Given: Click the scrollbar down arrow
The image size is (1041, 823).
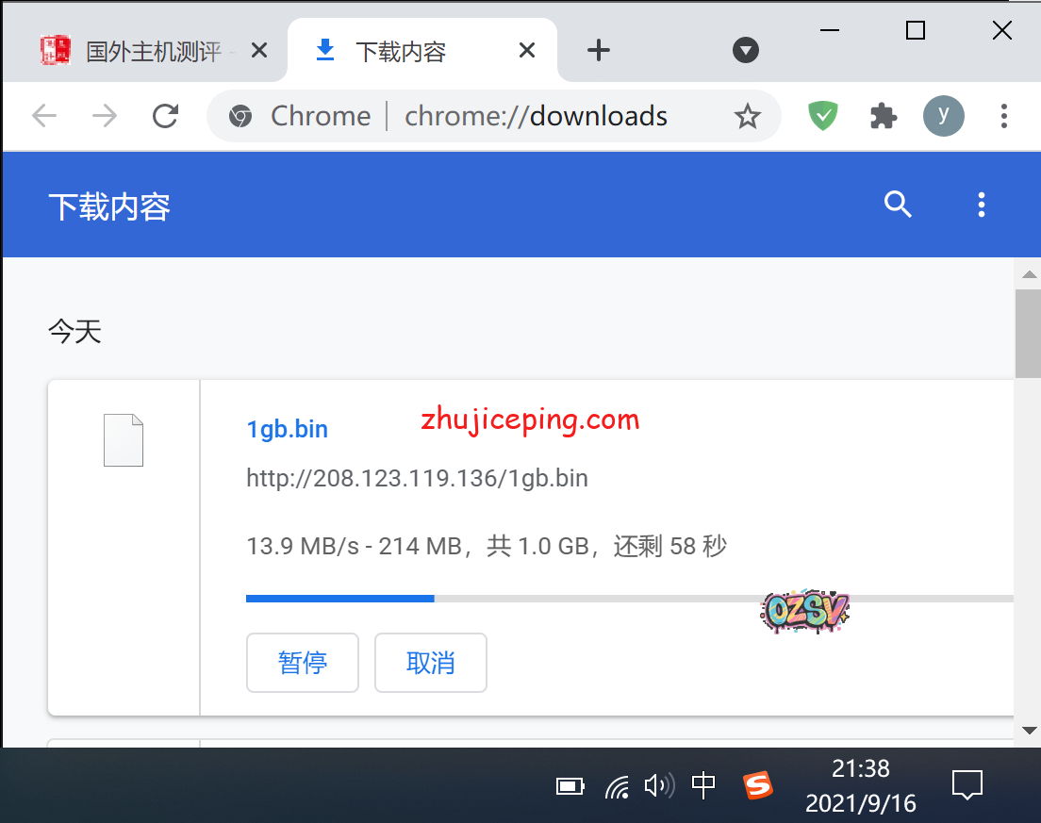Looking at the screenshot, I should [x=1029, y=731].
